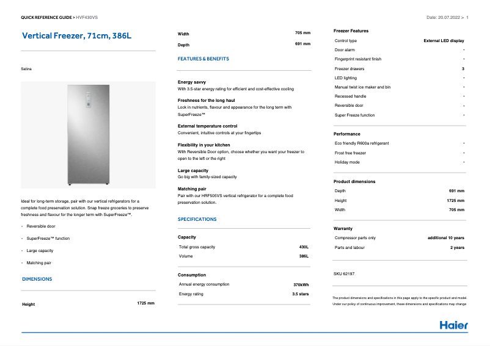Image resolution: width=490 pixels, height=346 pixels.
Task: Jump to the FEATURES & BENEFITS heading
Action: pyautogui.click(x=203, y=59)
